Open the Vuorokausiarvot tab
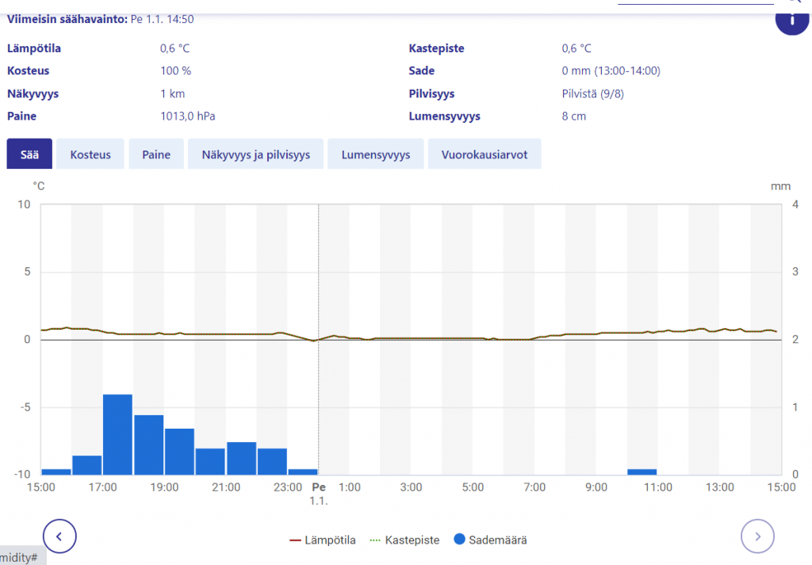This screenshot has height=565, width=812. (485, 155)
